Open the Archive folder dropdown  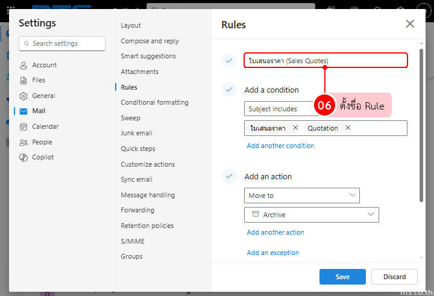click(371, 215)
